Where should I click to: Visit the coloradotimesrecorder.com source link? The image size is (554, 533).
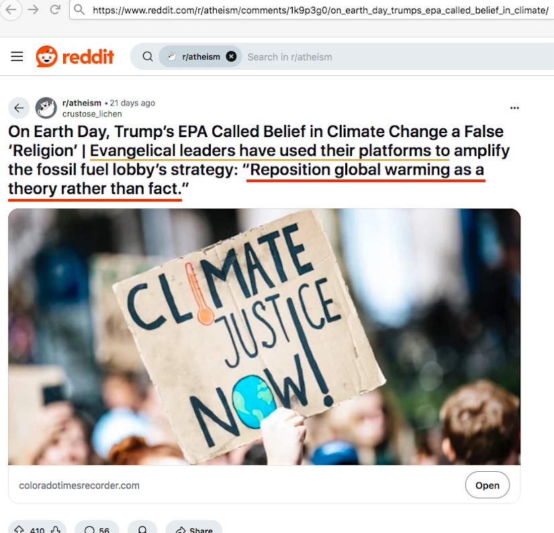pos(79,485)
